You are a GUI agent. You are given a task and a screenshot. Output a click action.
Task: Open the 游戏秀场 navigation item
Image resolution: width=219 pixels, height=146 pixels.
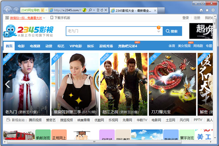(x=106, y=46)
